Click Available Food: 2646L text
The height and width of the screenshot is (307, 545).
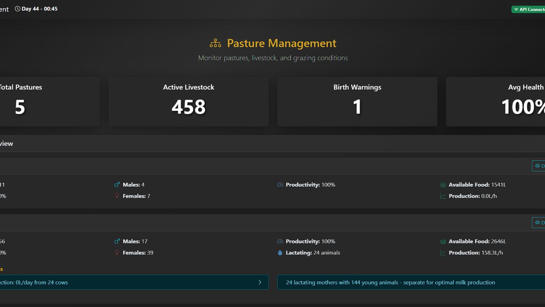click(477, 241)
